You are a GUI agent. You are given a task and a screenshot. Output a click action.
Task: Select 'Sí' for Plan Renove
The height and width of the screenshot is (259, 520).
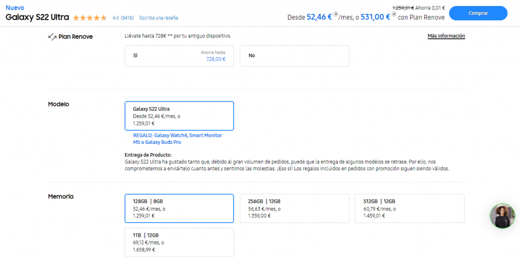179,56
